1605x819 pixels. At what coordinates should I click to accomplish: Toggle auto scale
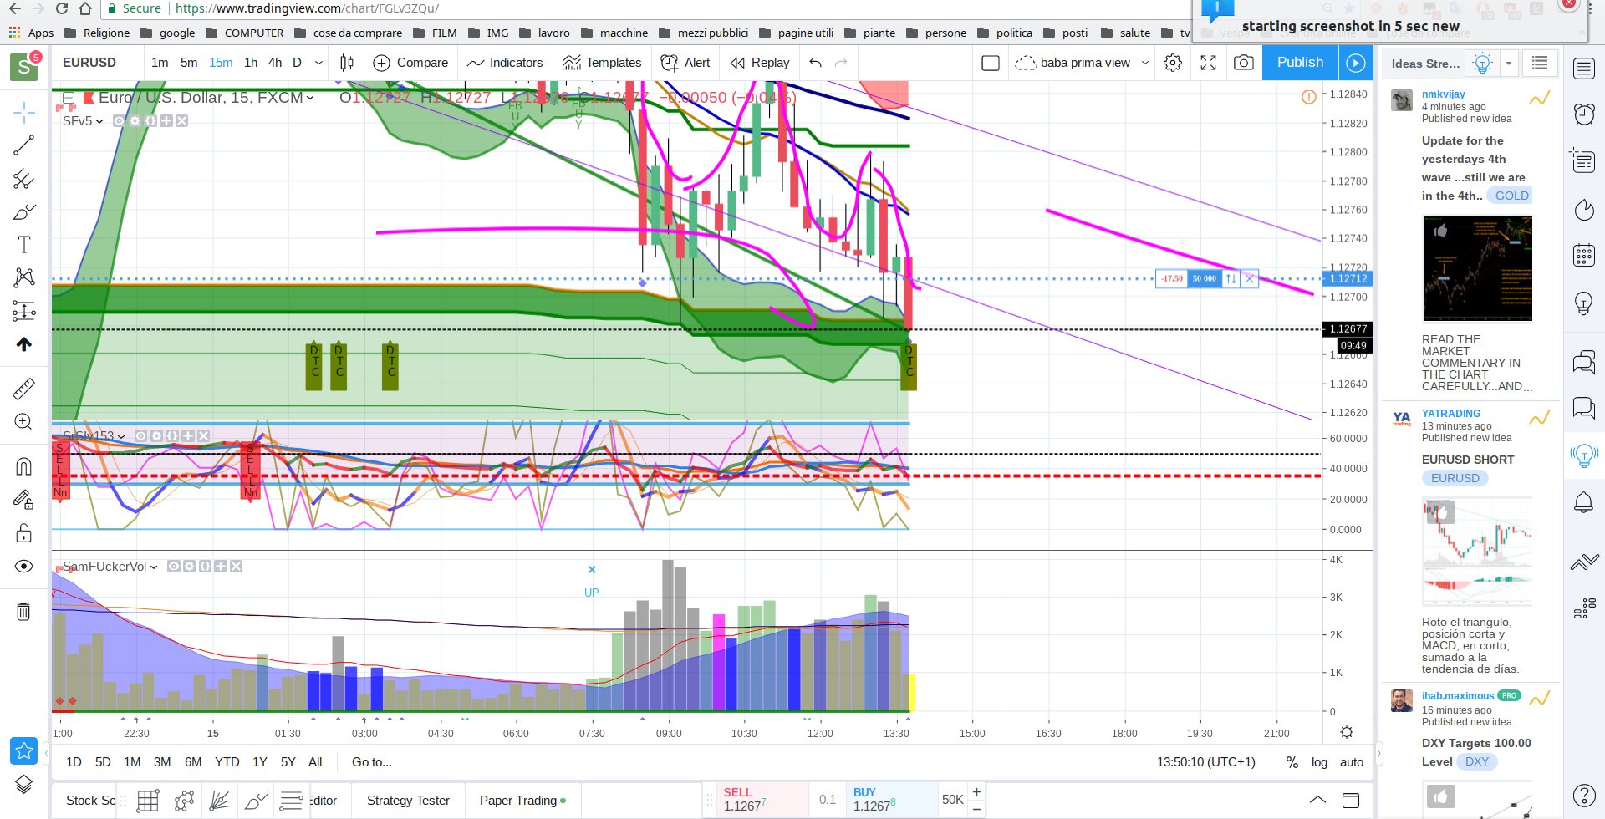tap(1352, 762)
